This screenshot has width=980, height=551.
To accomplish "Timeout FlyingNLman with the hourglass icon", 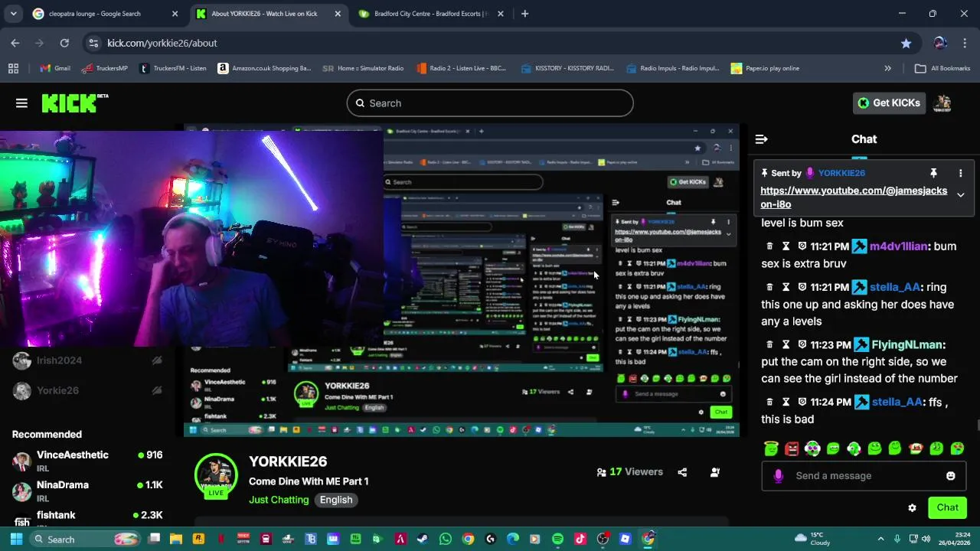I will pyautogui.click(x=786, y=345).
